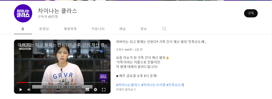
Task: Open the 재생목록 tab
Action: 70,29
